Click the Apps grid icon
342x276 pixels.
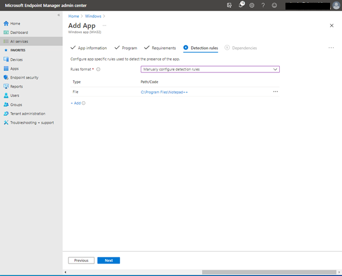tap(6, 68)
